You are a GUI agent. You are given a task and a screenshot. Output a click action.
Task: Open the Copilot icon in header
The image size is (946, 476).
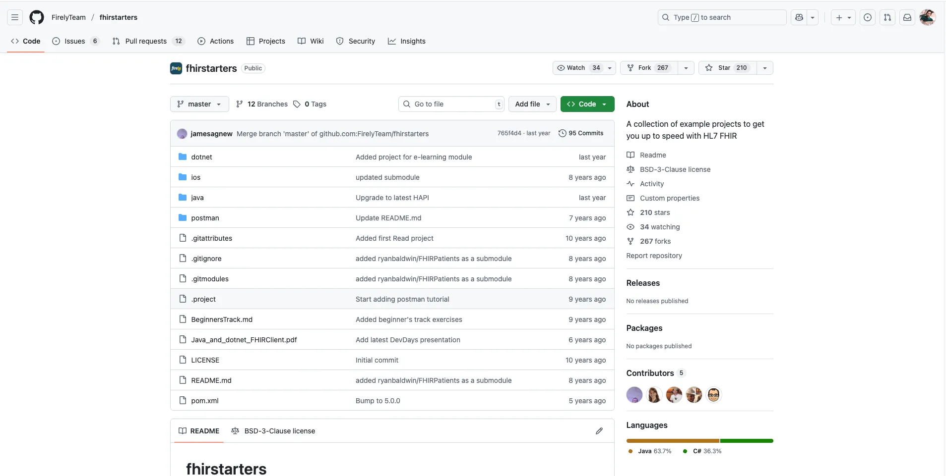[x=799, y=17]
